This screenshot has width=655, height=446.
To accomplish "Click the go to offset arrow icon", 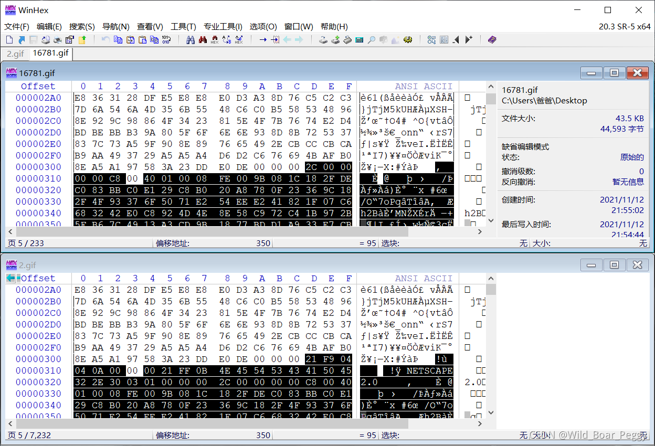I will click(263, 39).
